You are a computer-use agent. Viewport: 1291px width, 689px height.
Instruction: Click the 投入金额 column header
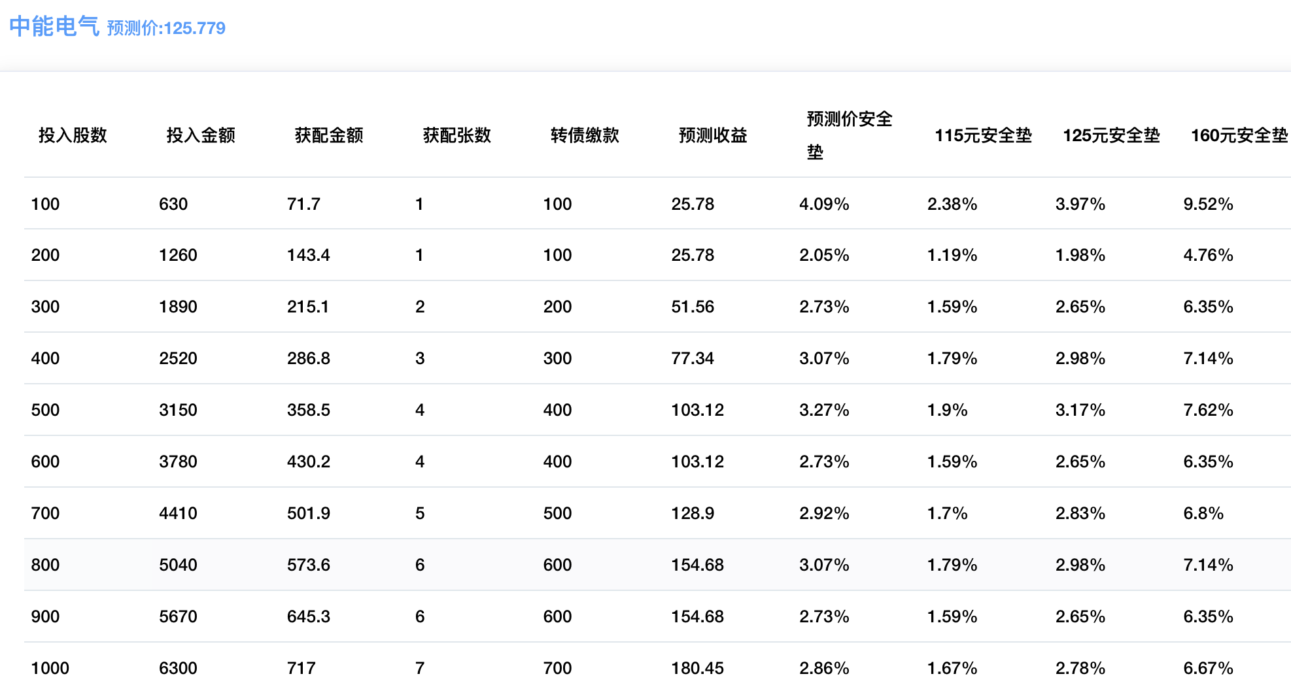click(201, 135)
